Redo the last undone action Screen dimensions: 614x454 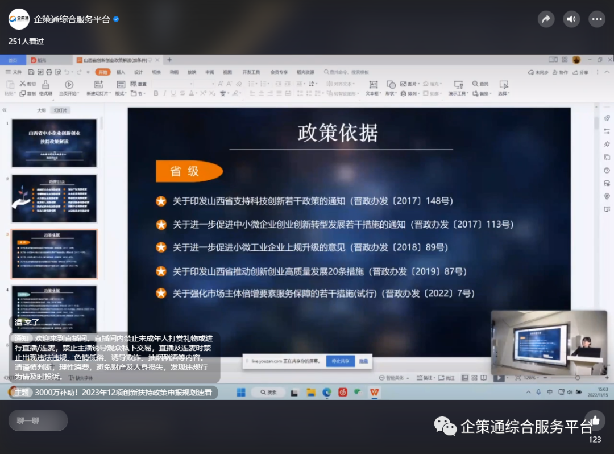pyautogui.click(x=79, y=72)
